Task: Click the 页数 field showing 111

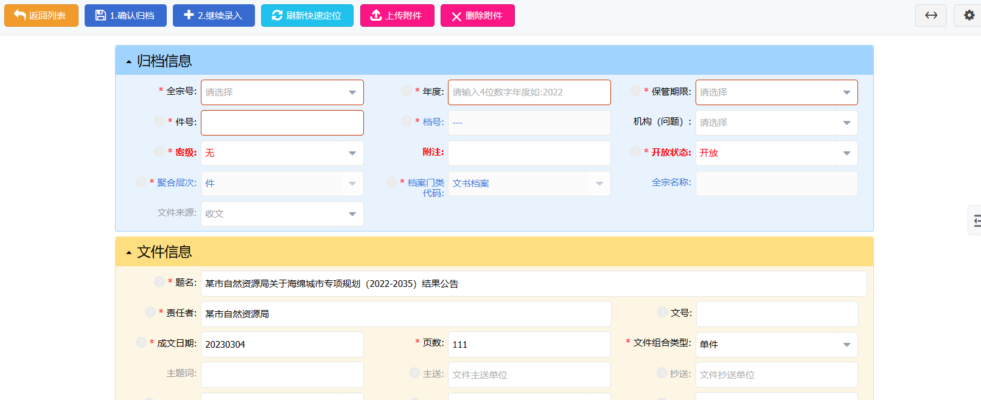Action: coord(529,344)
